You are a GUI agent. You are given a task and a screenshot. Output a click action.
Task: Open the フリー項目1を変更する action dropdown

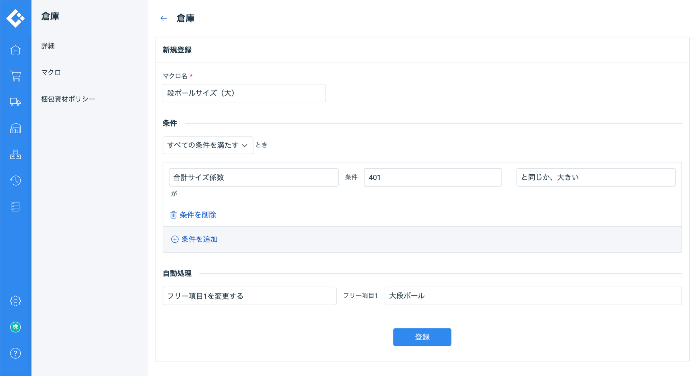(249, 296)
